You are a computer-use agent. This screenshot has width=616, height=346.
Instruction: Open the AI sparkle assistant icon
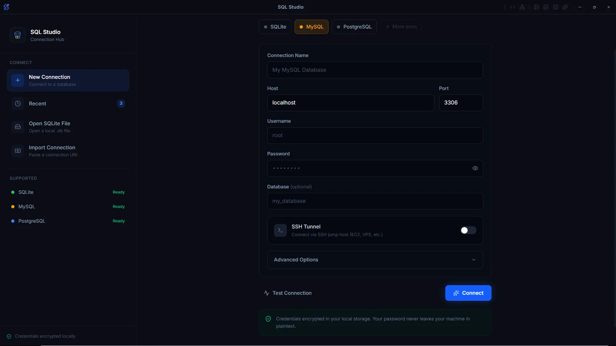pos(565,7)
